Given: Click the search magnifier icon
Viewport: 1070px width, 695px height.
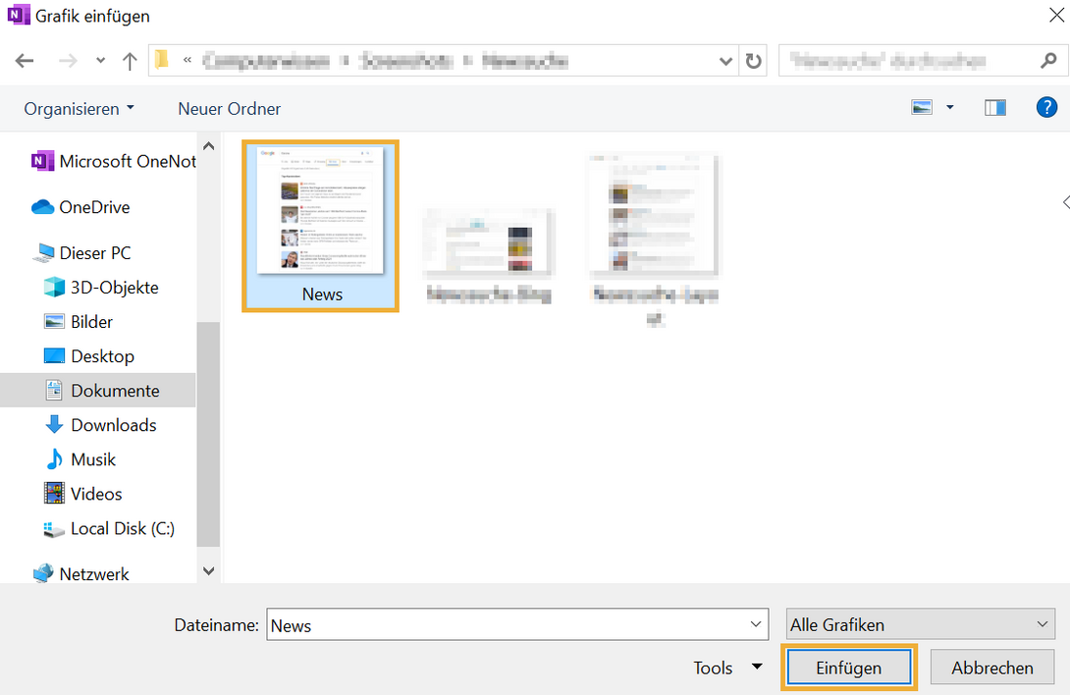Looking at the screenshot, I should pyautogui.click(x=1048, y=62).
